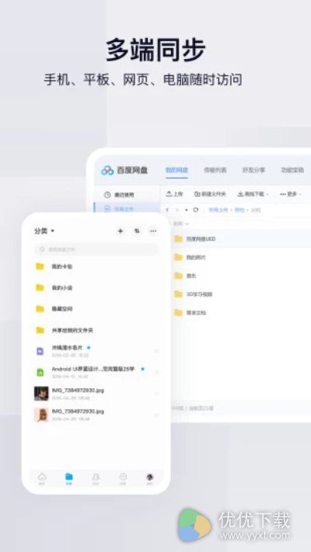Open the history dropdown beside forward arrow
This screenshot has height=552, width=311.
coord(186,210)
